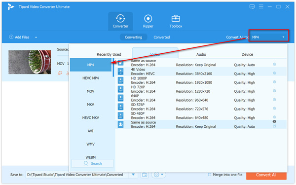Switch to the Converted tab
This screenshot has height=185, width=296.
tap(162, 37)
